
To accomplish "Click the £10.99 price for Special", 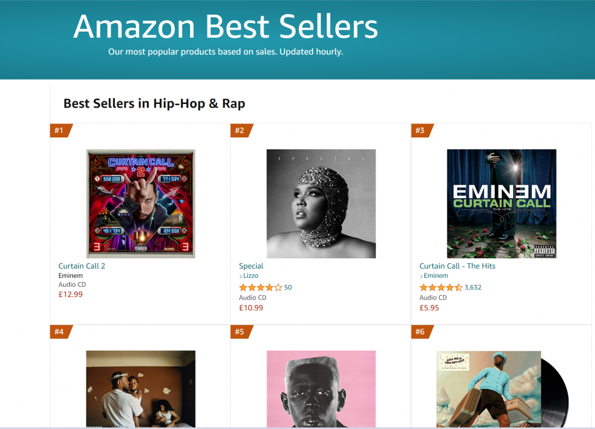I will [x=251, y=308].
